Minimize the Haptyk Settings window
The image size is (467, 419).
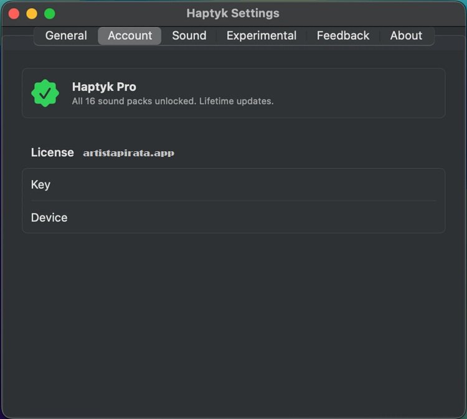32,14
